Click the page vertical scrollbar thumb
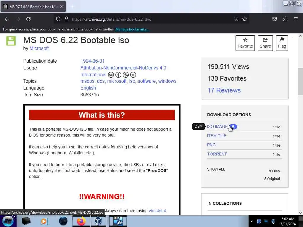This screenshot has width=303, height=227. 300,82
